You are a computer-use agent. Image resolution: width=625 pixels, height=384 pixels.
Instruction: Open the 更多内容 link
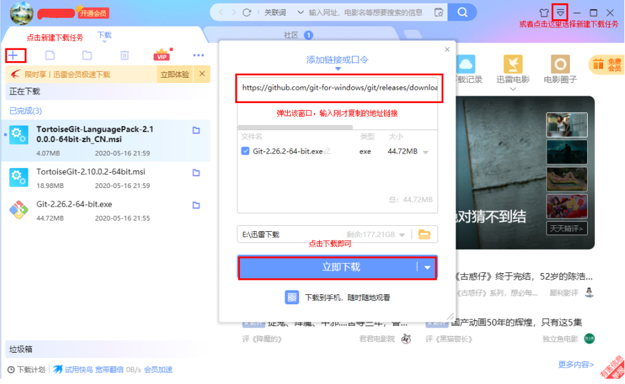pyautogui.click(x=576, y=365)
